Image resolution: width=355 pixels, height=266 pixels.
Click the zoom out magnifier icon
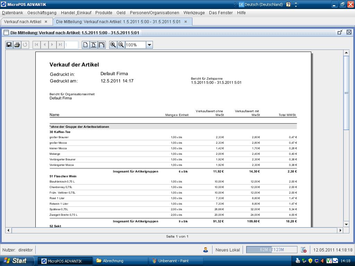point(121,45)
